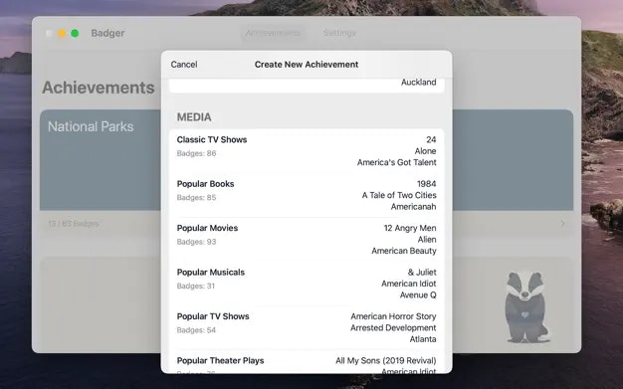Click the Alone sample entry
Viewport: 623px width, 389px height.
[425, 151]
